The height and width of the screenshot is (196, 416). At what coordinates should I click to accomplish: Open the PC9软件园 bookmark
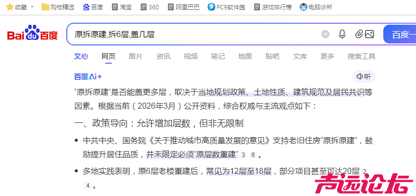pyautogui.click(x=226, y=7)
